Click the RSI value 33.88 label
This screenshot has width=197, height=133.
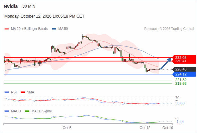pyautogui.click(x=180, y=103)
